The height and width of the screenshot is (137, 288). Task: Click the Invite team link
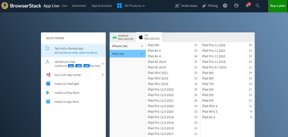pyautogui.click(x=189, y=6)
